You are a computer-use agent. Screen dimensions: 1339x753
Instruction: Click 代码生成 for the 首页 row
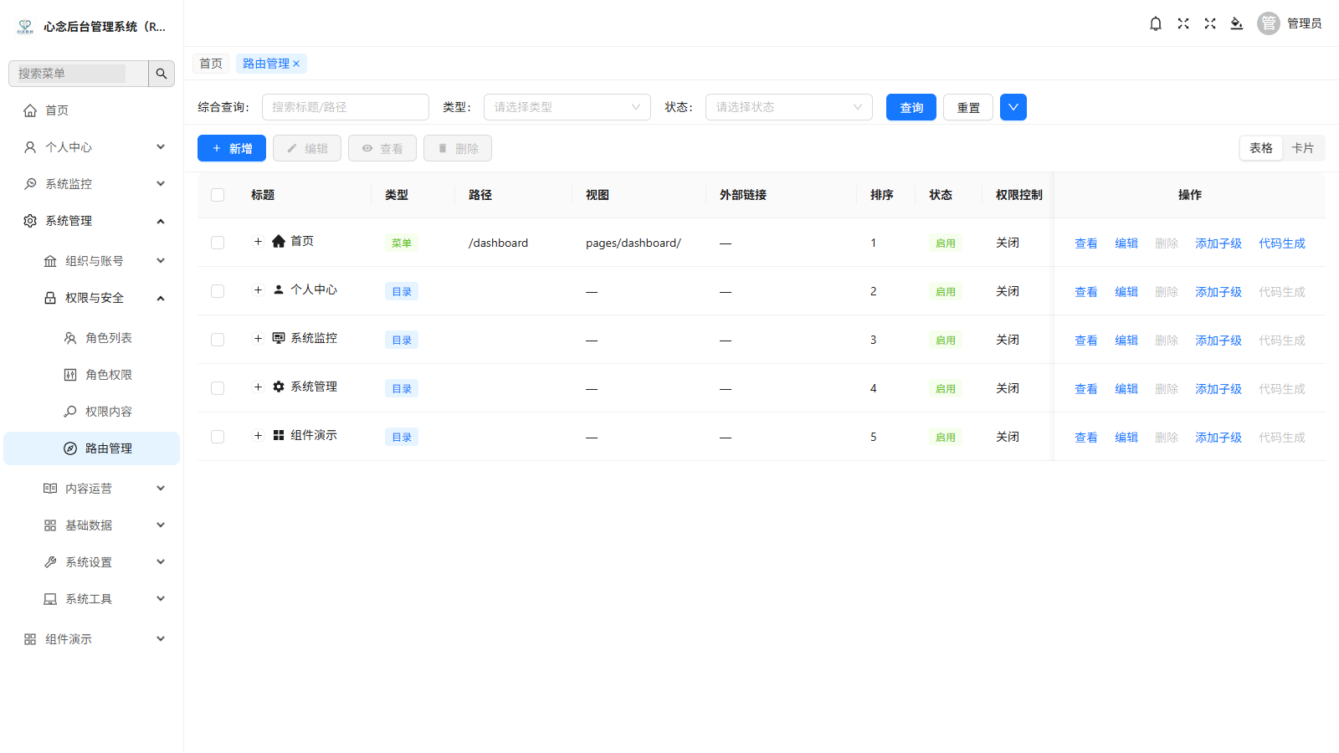1282,243
